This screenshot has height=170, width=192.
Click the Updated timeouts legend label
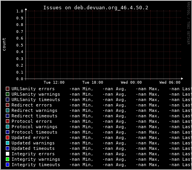pyautogui.click(x=33, y=148)
